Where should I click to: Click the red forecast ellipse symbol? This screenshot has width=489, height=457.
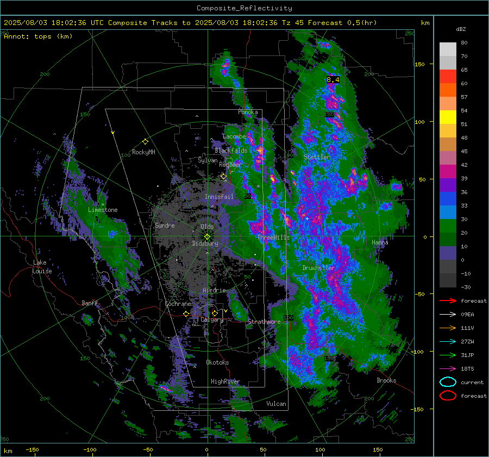pyautogui.click(x=448, y=396)
